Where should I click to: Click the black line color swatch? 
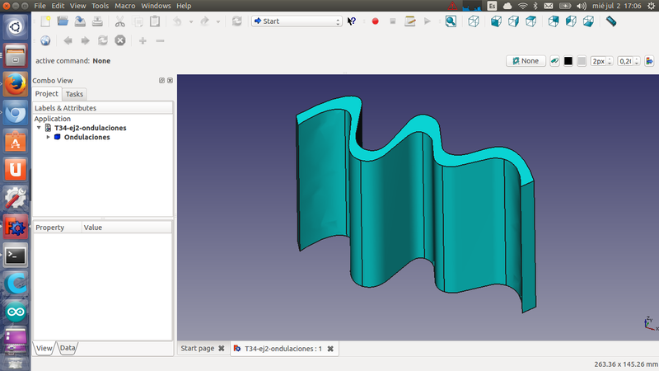(x=568, y=61)
